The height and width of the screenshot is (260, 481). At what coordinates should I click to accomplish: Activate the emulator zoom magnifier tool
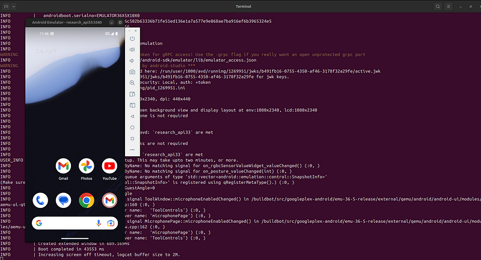132,83
